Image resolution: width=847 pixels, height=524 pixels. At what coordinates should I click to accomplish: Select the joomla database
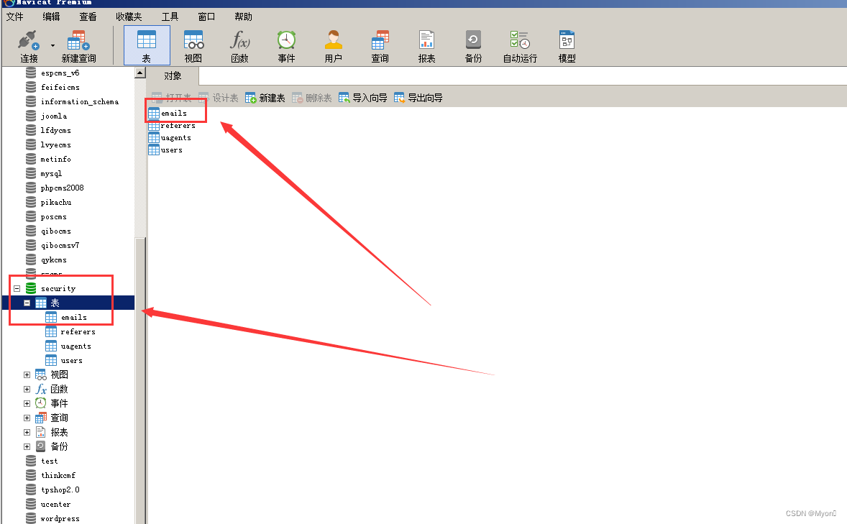[47, 116]
